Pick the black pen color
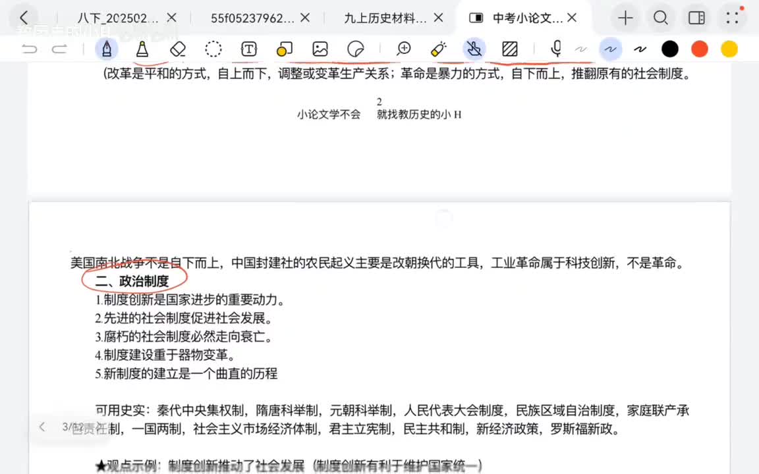 [670, 49]
